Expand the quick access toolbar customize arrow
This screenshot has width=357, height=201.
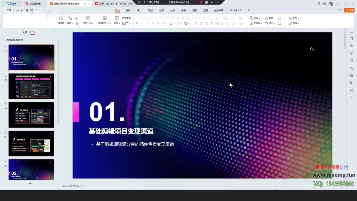click(x=49, y=10)
